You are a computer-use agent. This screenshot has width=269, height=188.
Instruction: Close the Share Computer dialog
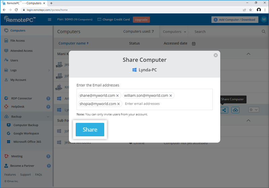point(216,55)
